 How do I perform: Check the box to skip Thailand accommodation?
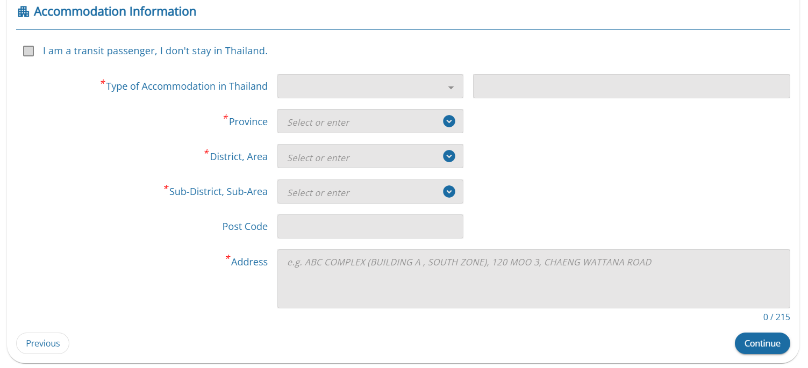coord(28,50)
